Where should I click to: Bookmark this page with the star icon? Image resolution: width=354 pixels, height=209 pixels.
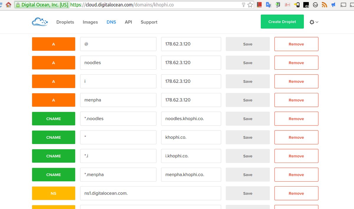[x=250, y=5]
